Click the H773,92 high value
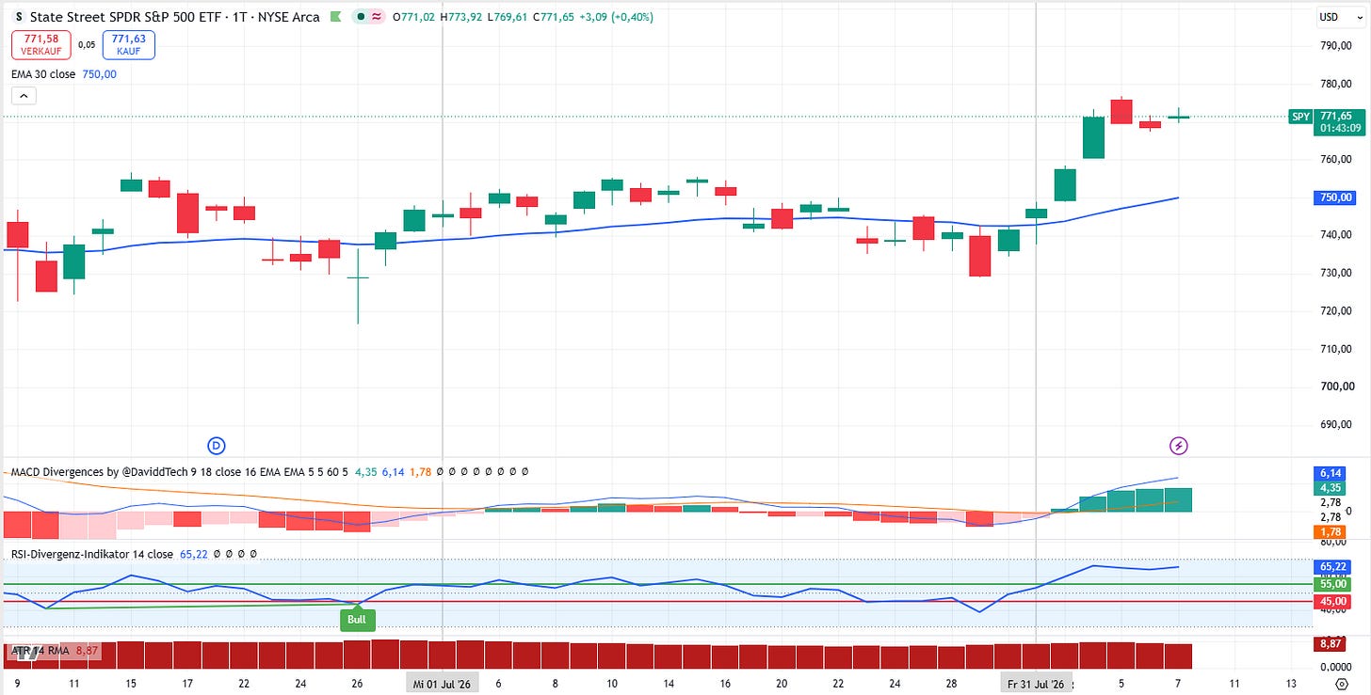1371x695 pixels. point(462,17)
